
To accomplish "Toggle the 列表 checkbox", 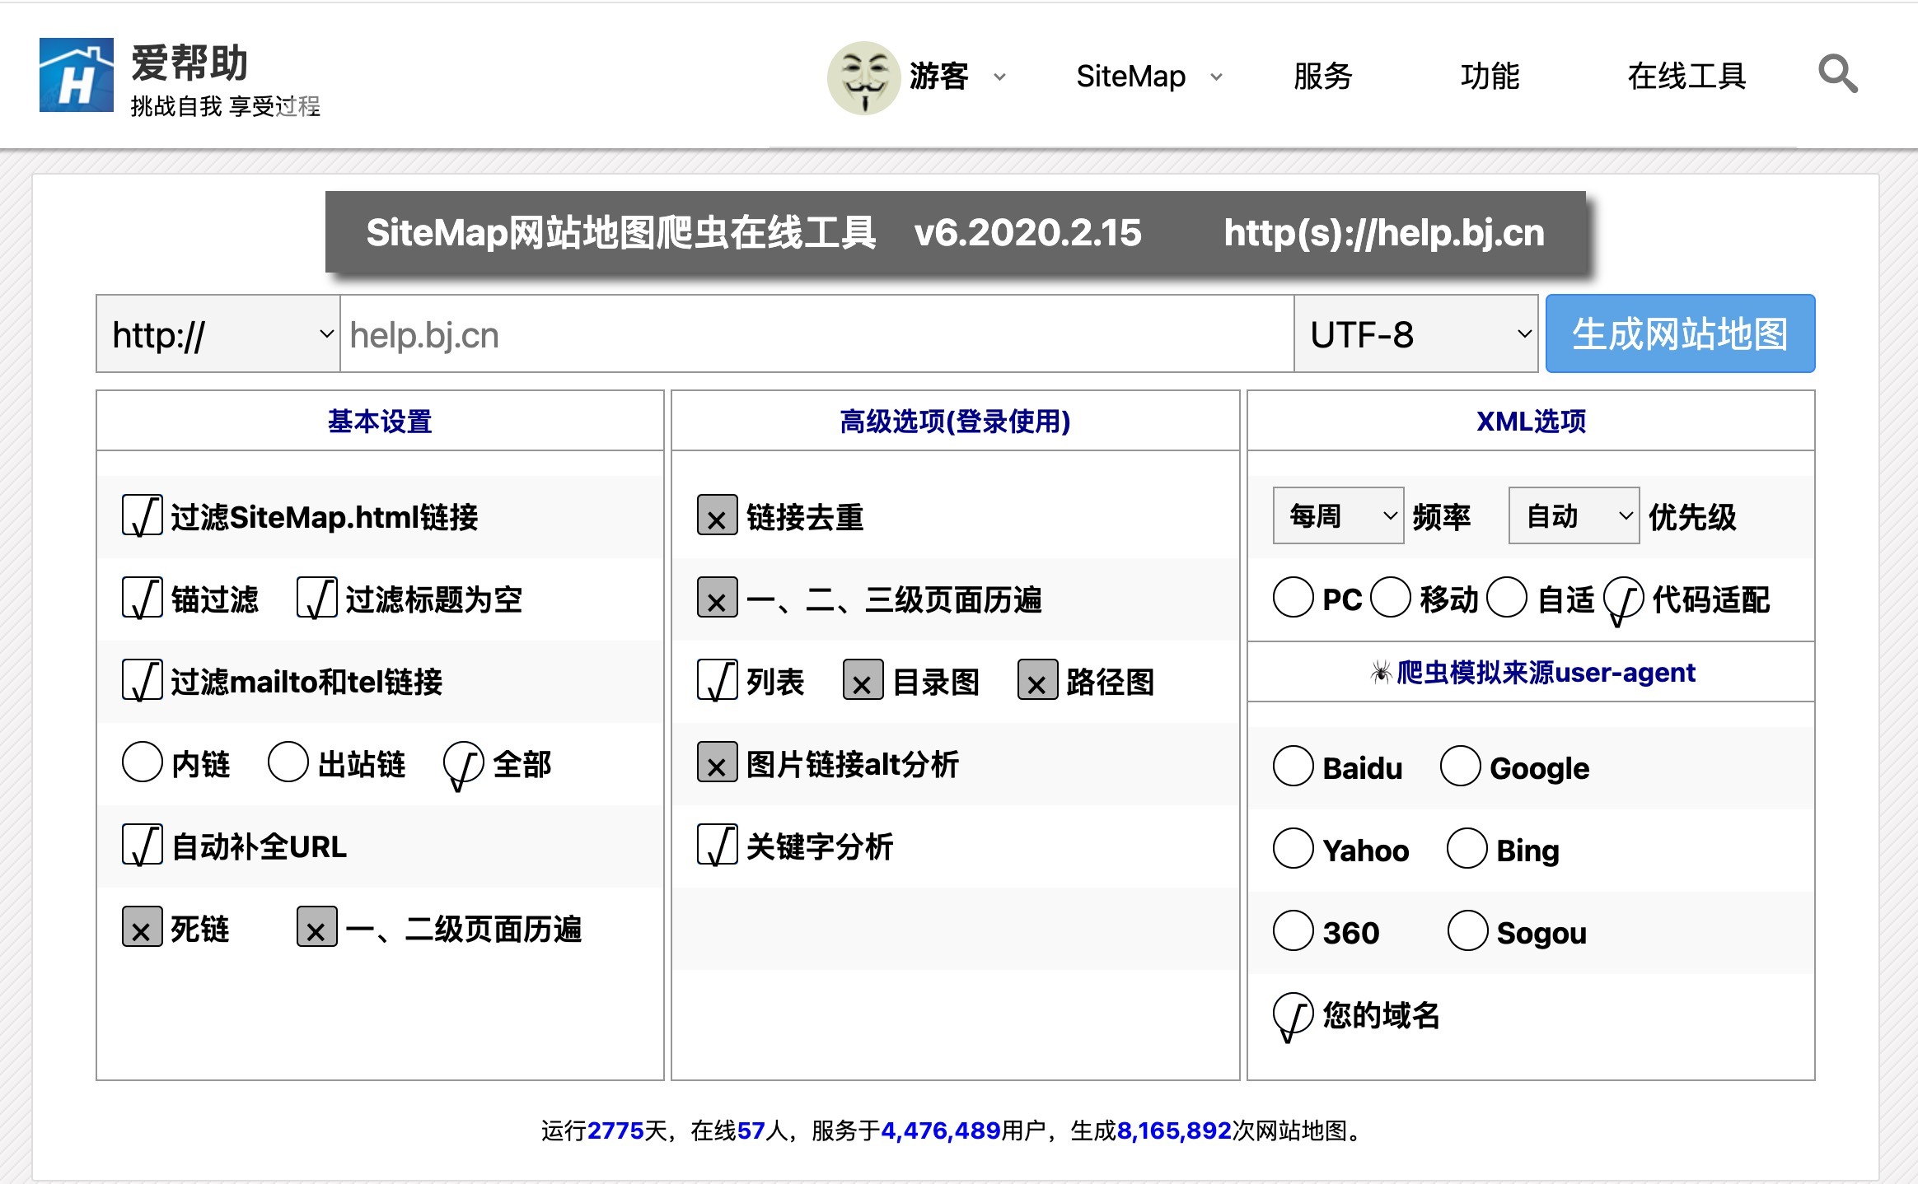I will pos(717,681).
